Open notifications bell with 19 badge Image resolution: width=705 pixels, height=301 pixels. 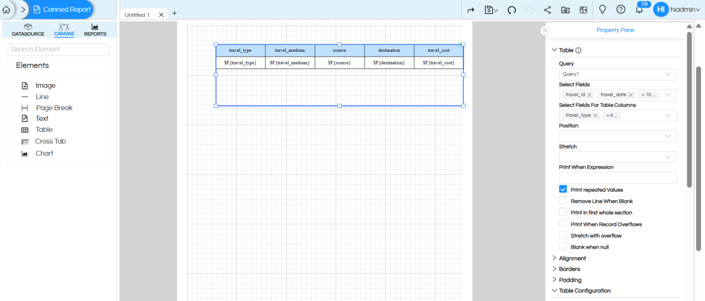pos(640,8)
